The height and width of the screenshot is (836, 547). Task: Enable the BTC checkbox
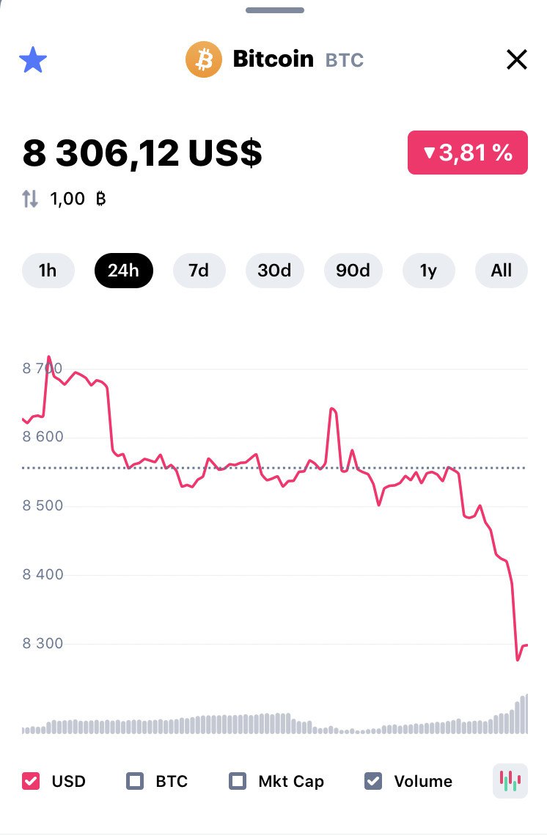point(135,781)
